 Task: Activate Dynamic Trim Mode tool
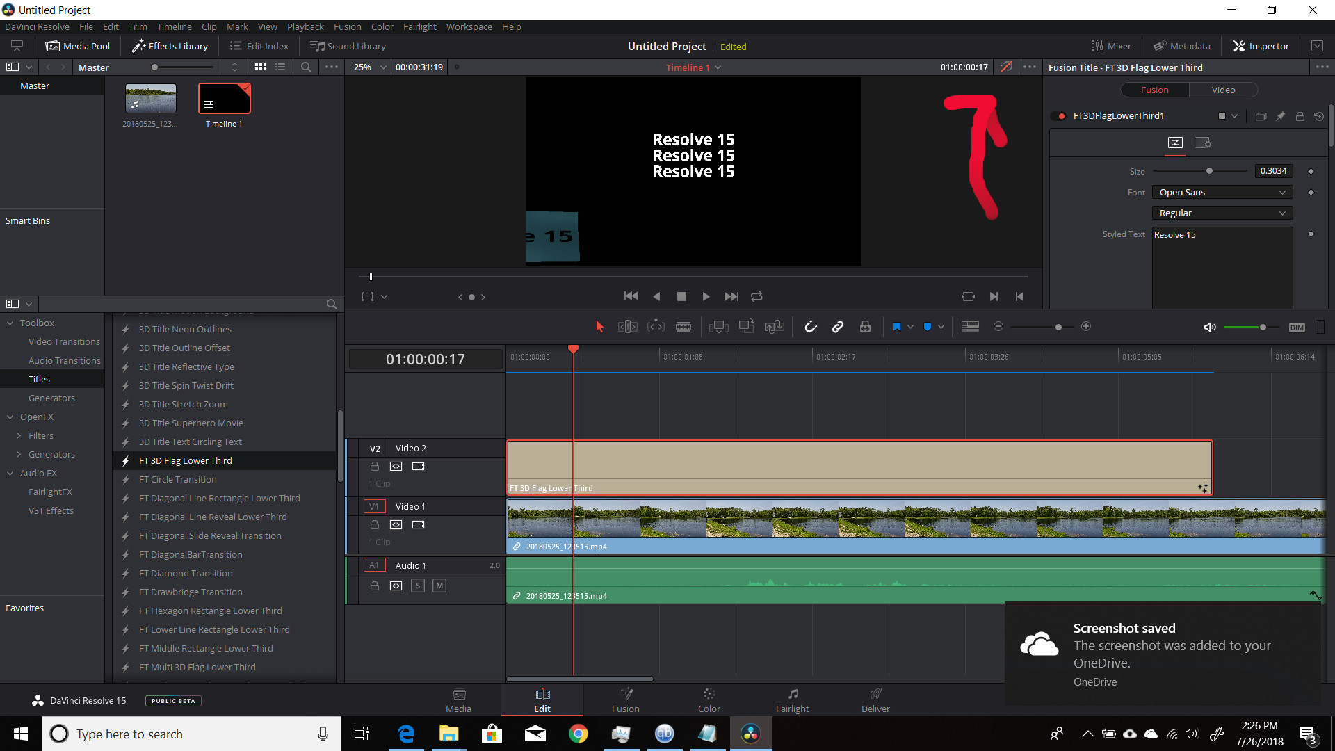656,327
